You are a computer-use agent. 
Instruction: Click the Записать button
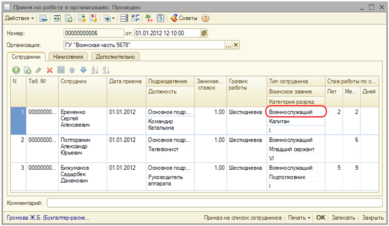click(x=343, y=218)
